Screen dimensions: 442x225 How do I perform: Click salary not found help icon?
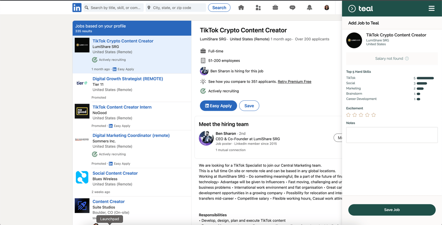[x=407, y=58]
